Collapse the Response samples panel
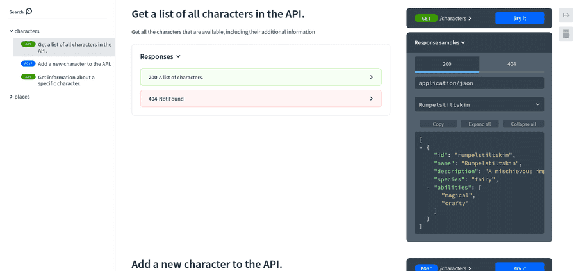 pyautogui.click(x=440, y=43)
